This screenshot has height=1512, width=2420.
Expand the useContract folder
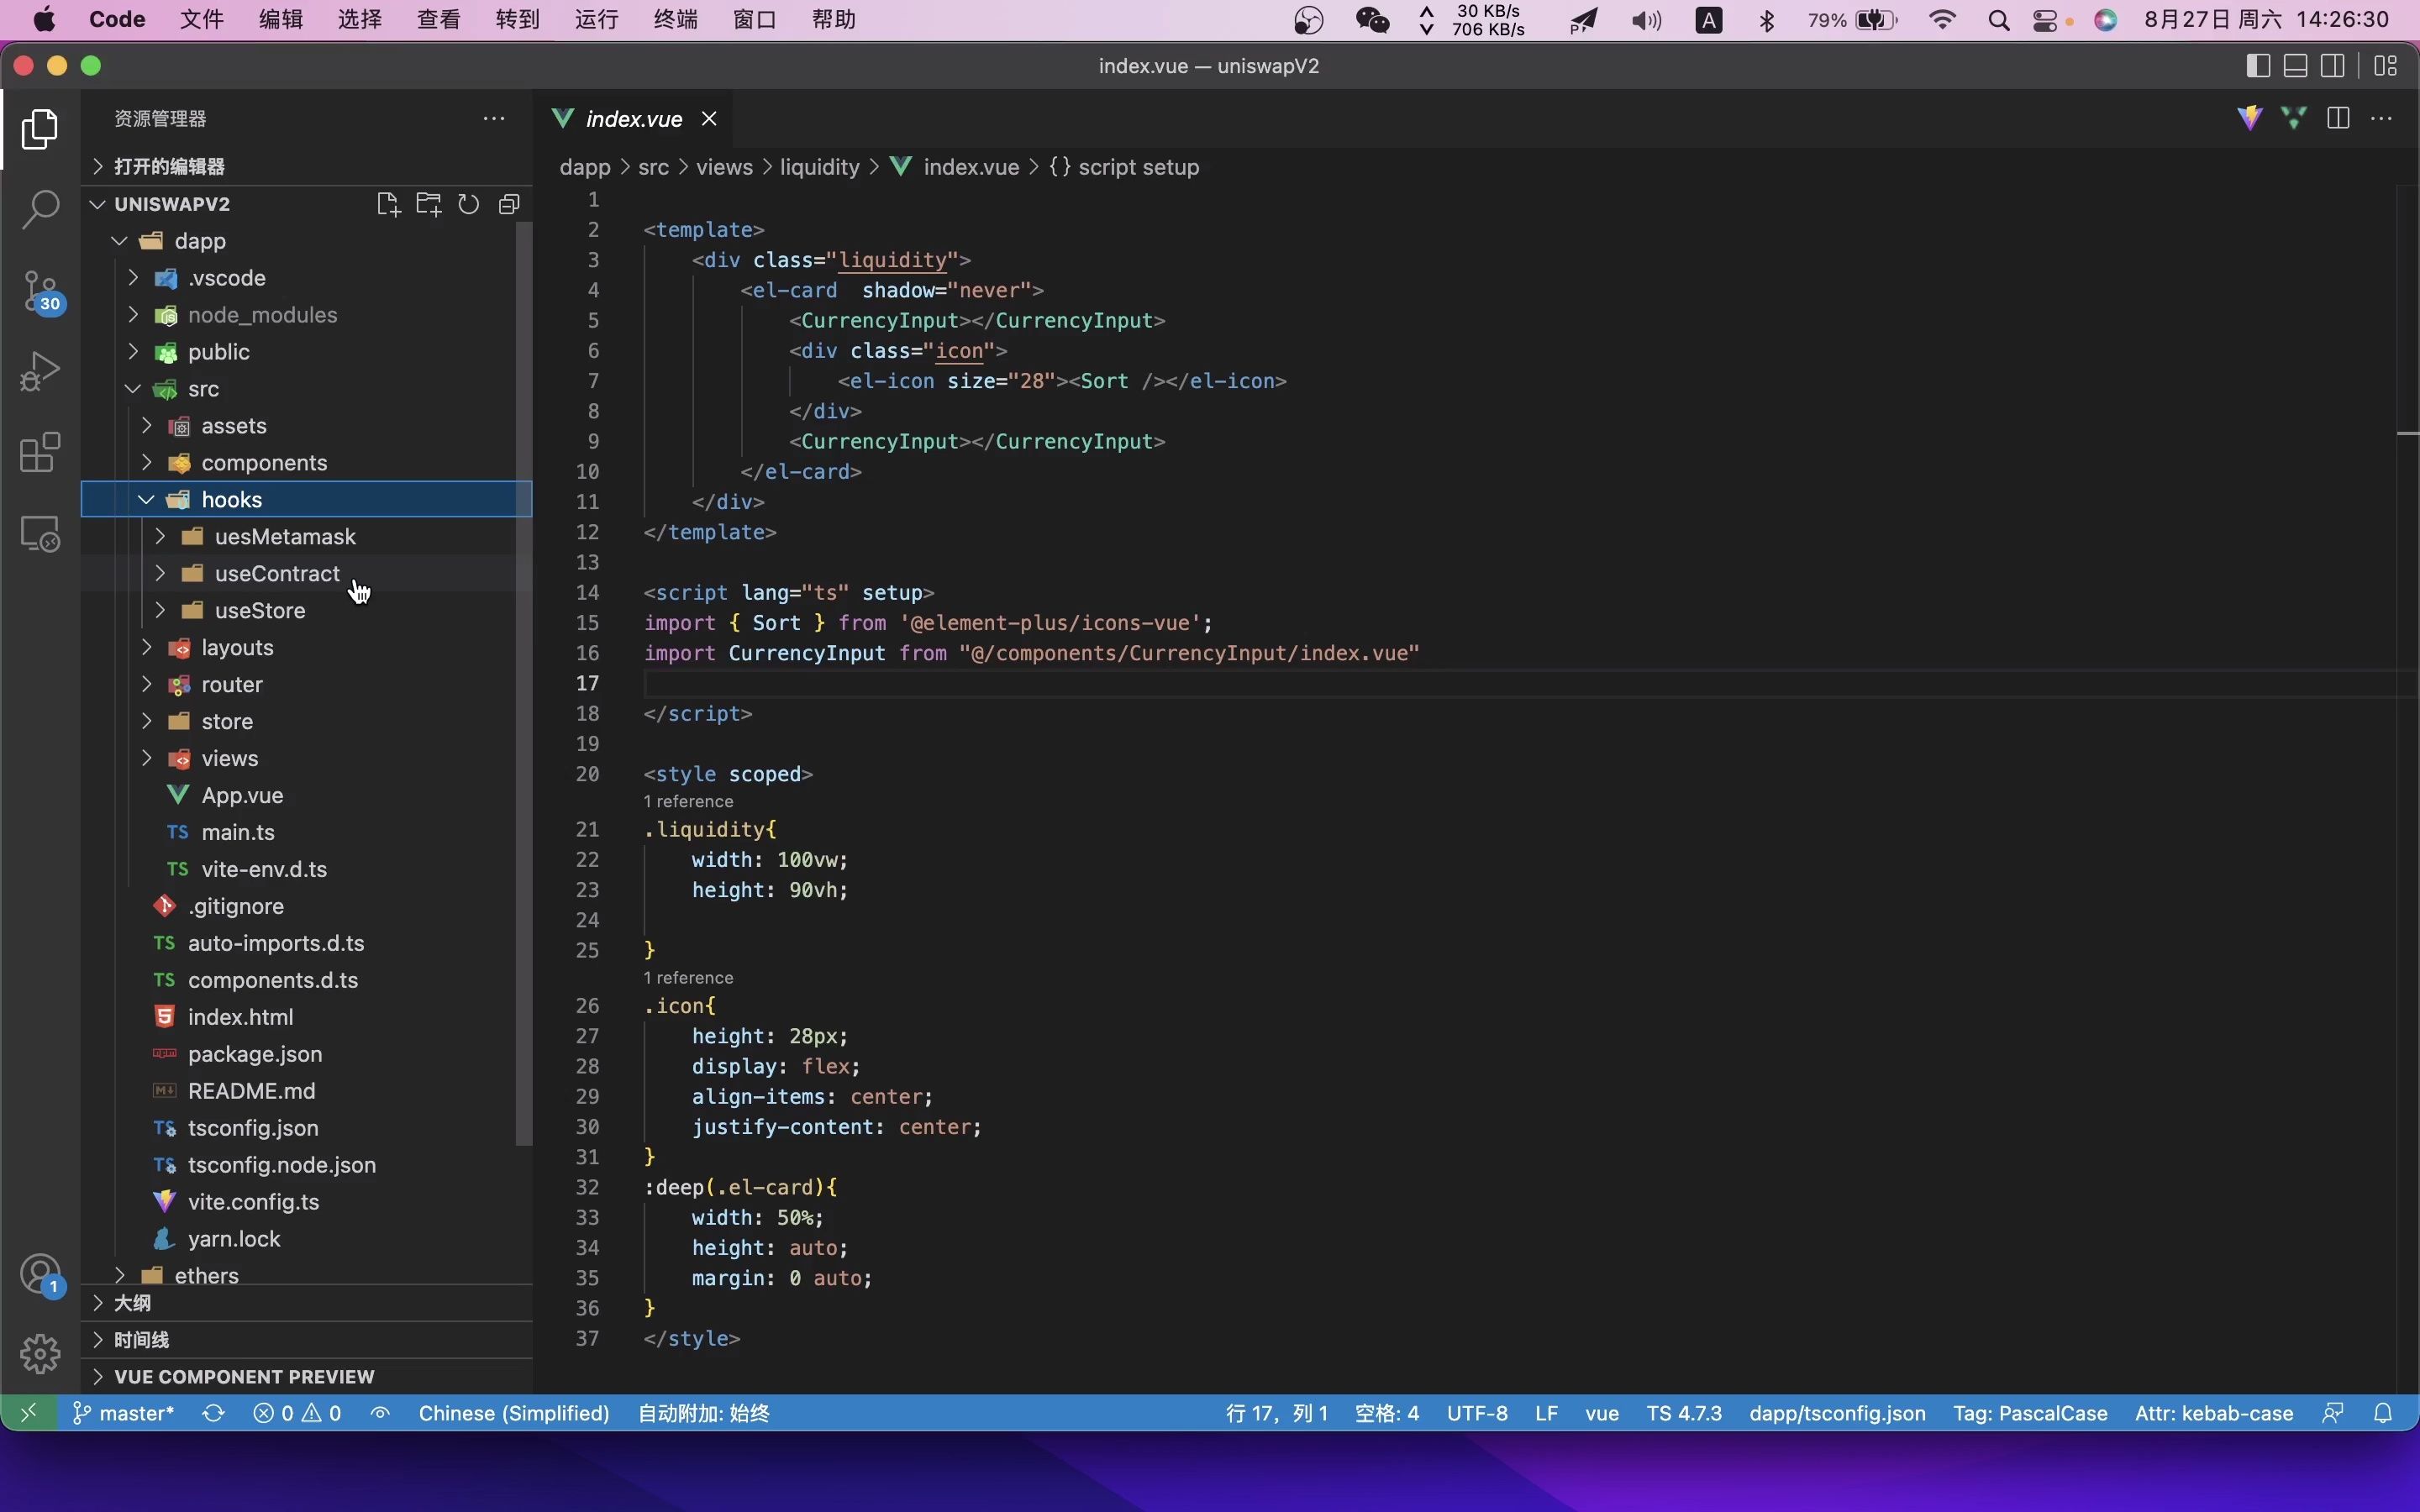(306, 573)
